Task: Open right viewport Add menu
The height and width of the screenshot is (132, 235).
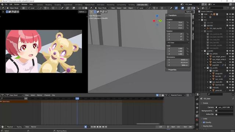Action: pos(125,8)
